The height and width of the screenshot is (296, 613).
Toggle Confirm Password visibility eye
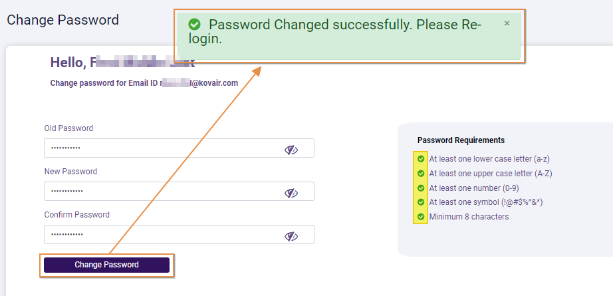[x=291, y=236]
